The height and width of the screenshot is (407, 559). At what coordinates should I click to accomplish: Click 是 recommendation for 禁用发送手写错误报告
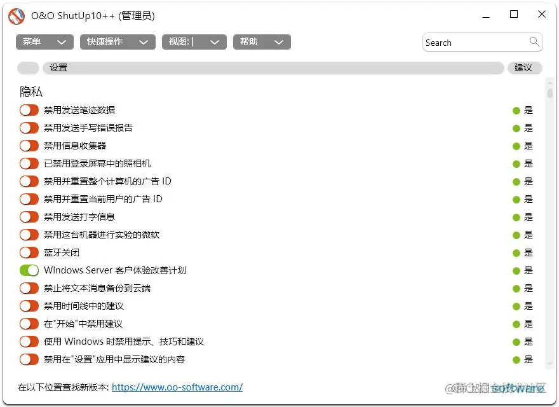point(529,128)
